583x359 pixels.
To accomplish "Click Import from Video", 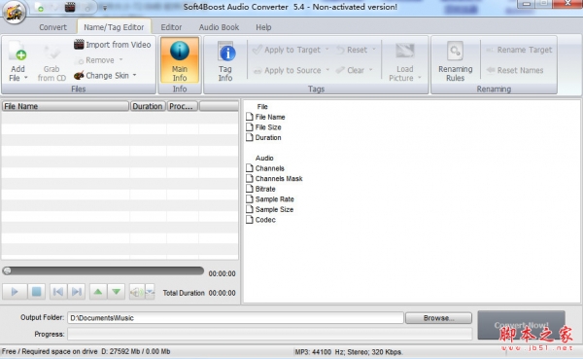I will (x=113, y=45).
